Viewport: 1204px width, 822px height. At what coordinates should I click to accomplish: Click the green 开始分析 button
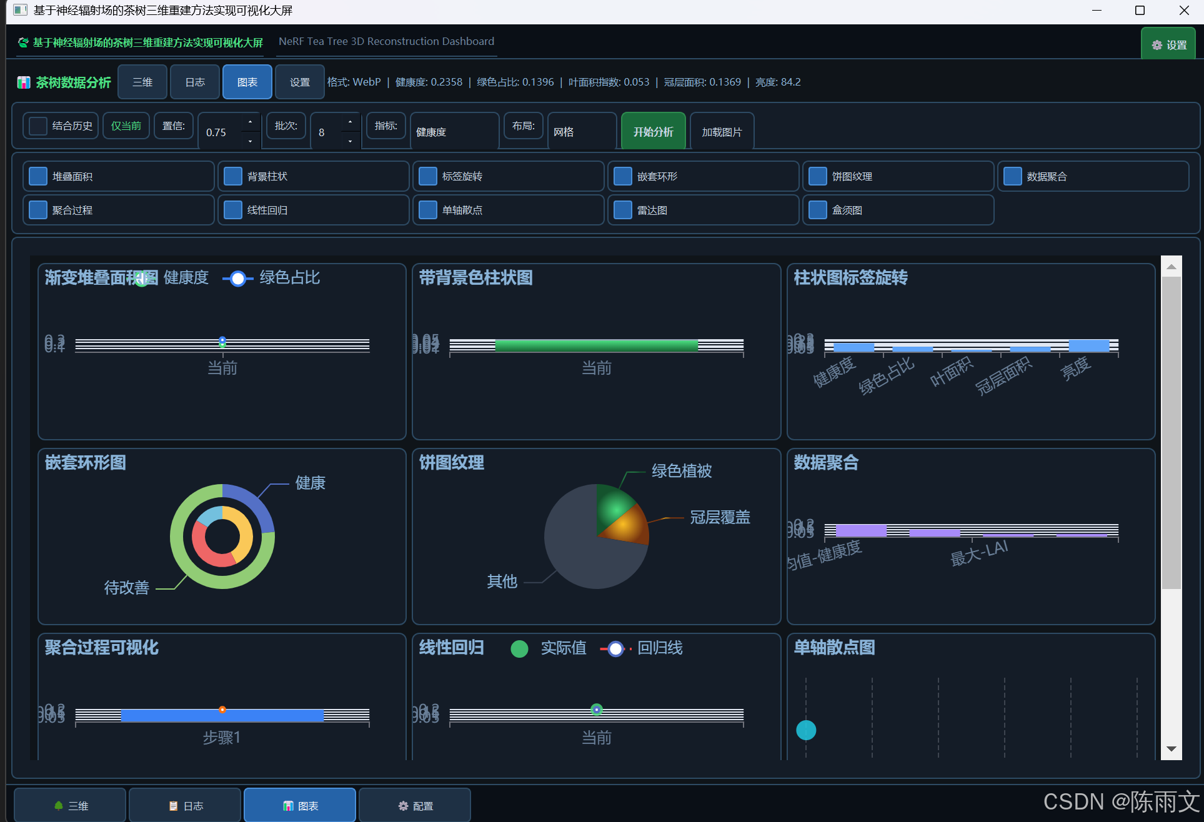[654, 132]
